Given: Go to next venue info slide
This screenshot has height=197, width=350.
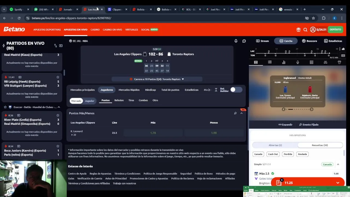Looking at the screenshot, I should point(311,109).
